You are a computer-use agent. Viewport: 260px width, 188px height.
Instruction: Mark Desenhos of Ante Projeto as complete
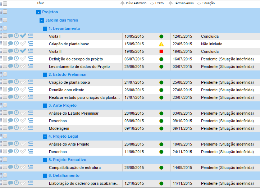click(x=23, y=120)
